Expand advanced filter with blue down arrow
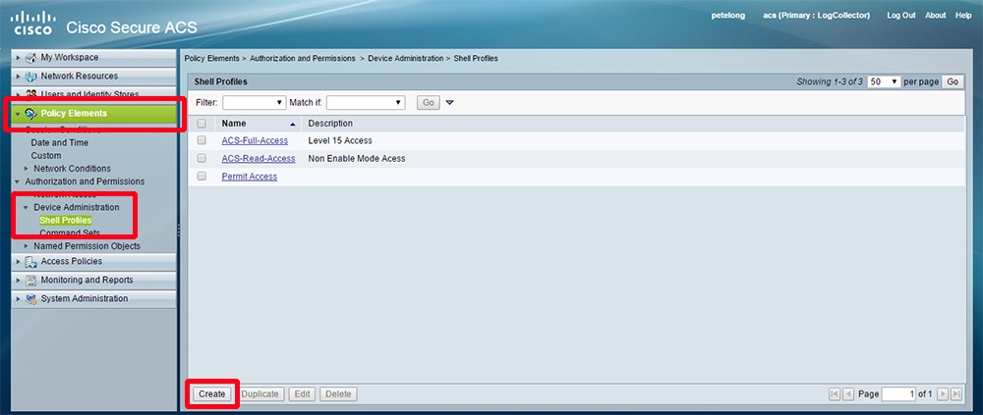This screenshot has height=415, width=983. 449,103
